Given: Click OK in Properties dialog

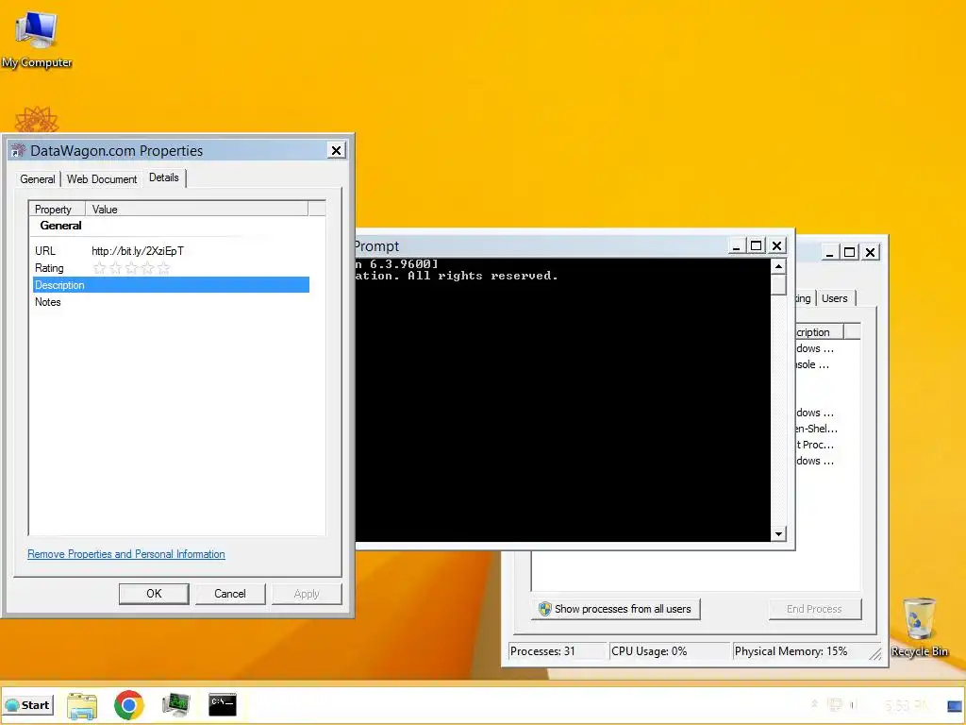Looking at the screenshot, I should pyautogui.click(x=154, y=594).
